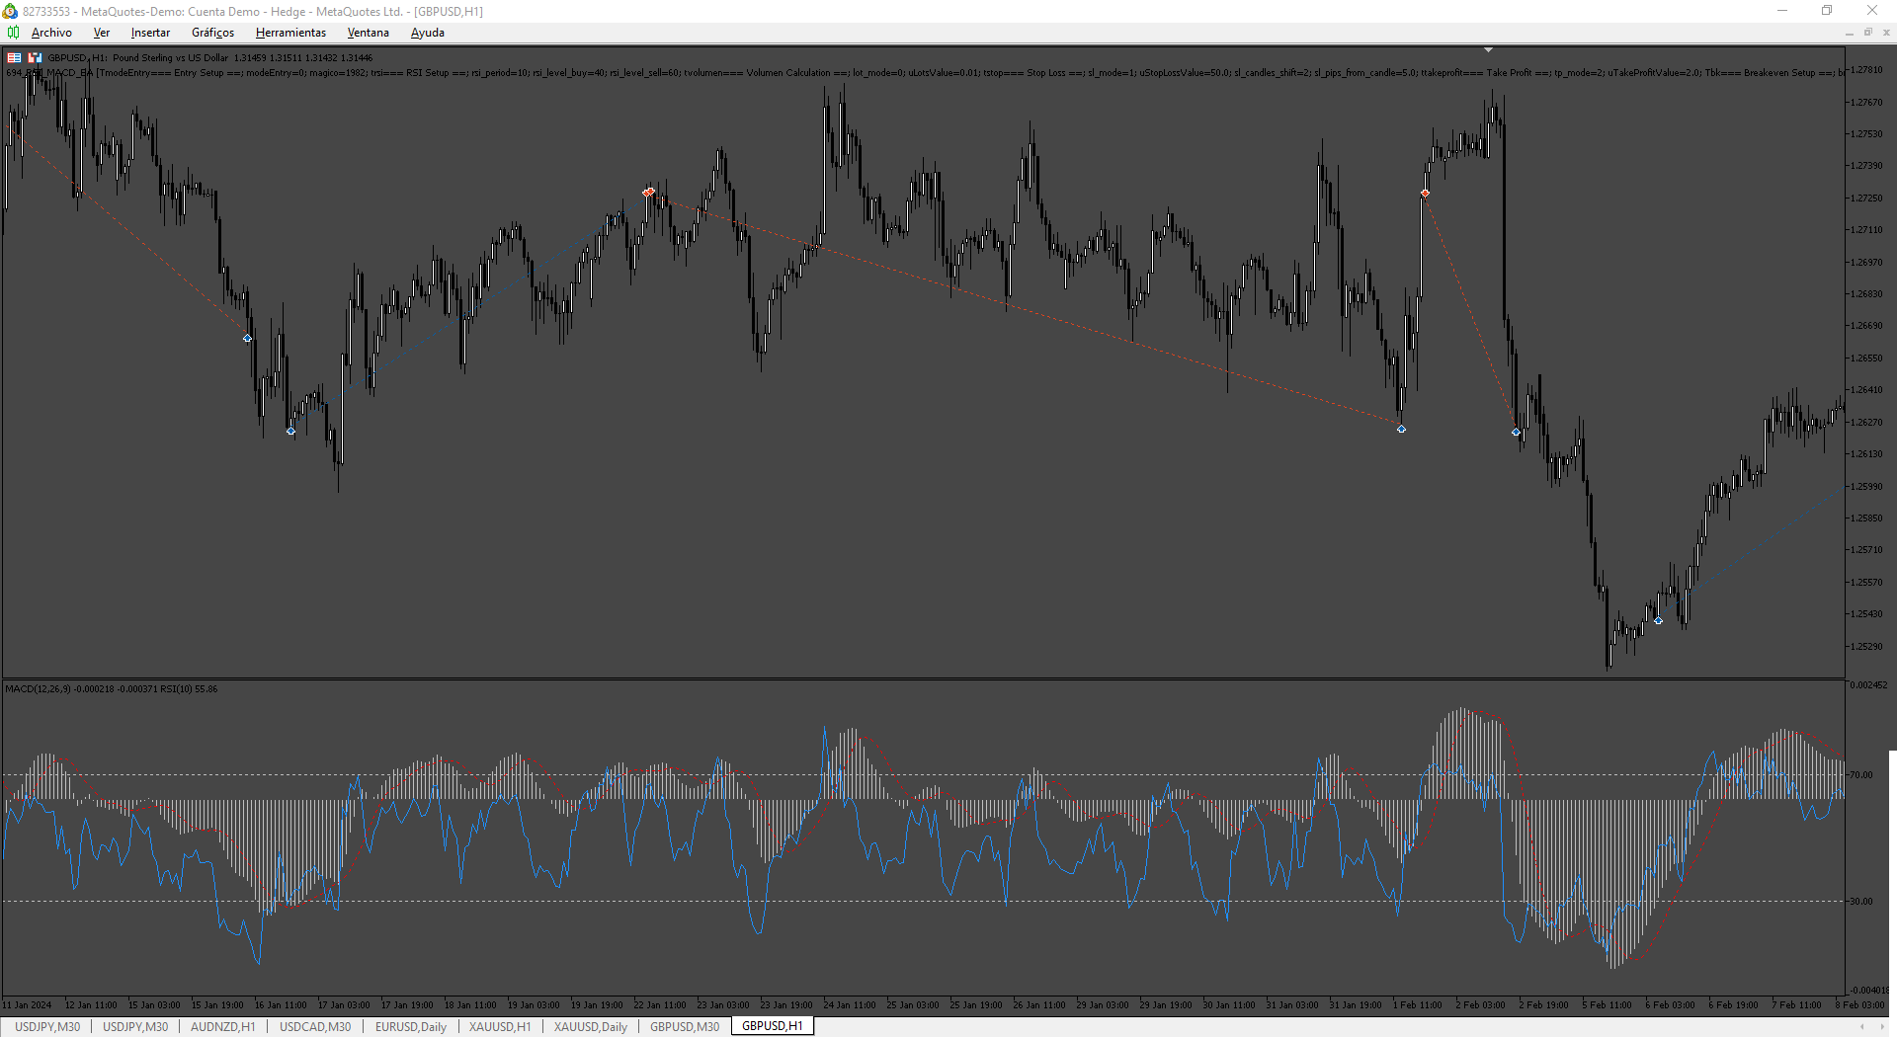Screen dimensions: 1897x1037
Task: Click the tab bar's left arrow
Action: (x=1862, y=1026)
